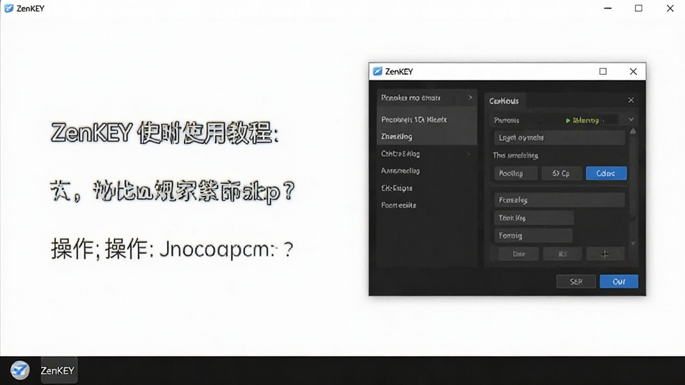The image size is (685, 385).
Task: Click the scrollbar down arrow in panel
Action: (x=633, y=243)
